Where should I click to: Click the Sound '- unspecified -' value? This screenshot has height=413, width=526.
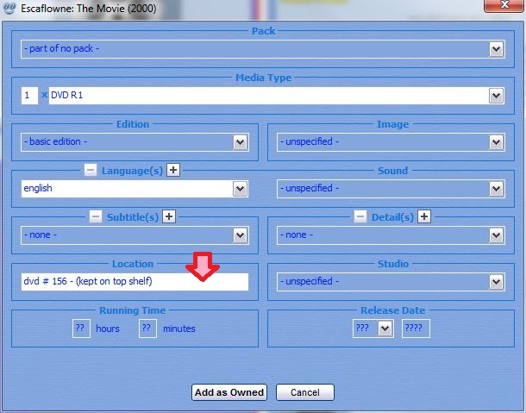pos(310,188)
